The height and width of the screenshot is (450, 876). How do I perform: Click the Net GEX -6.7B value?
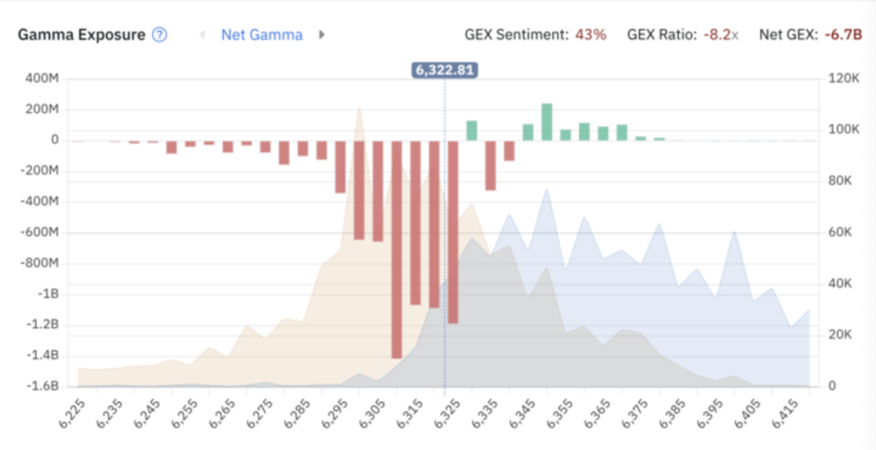[843, 34]
